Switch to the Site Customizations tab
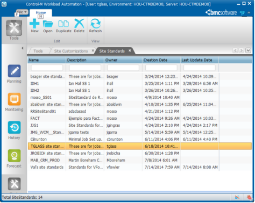This screenshot has width=255, height=203. [x=71, y=51]
